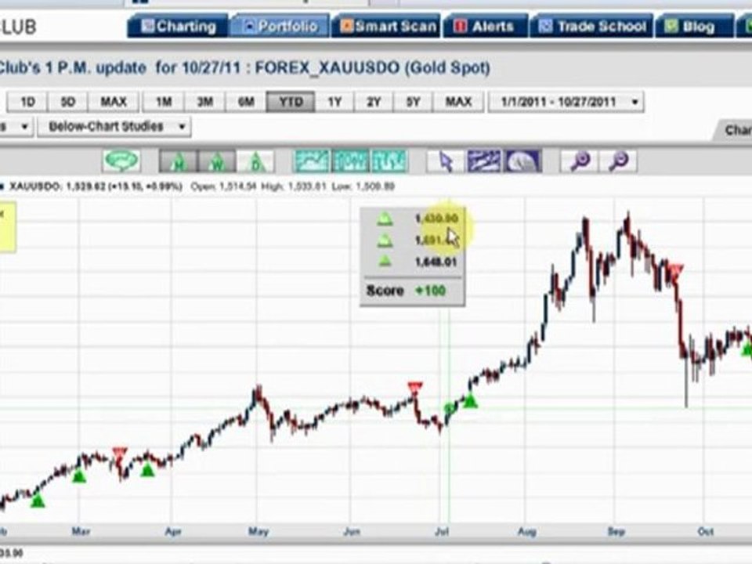Click the green speech bubble icon

[x=121, y=161]
